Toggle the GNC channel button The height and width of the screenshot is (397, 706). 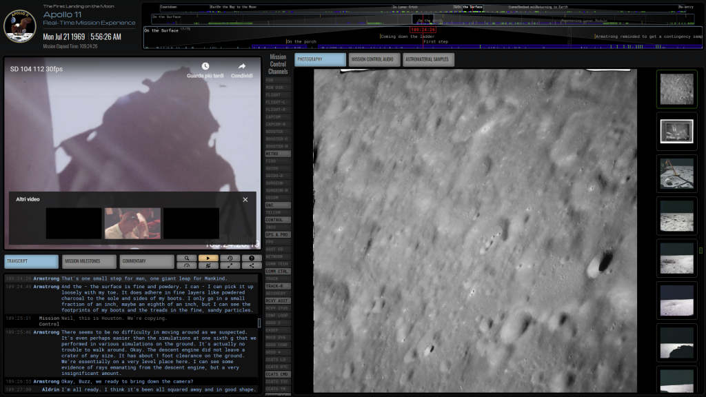point(278,205)
